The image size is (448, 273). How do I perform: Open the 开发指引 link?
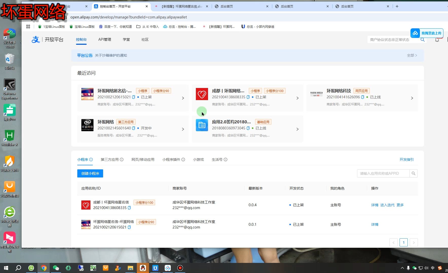click(406, 160)
